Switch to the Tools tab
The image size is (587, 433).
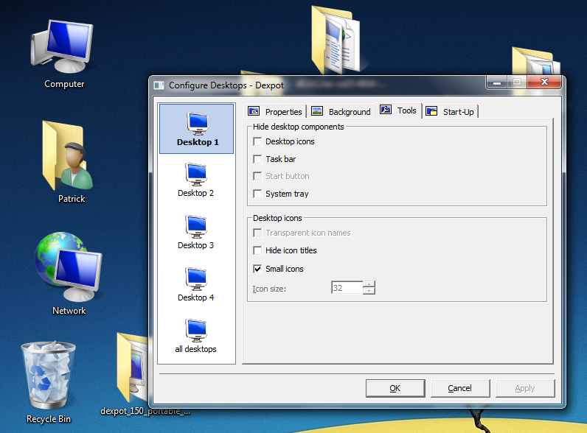[399, 110]
